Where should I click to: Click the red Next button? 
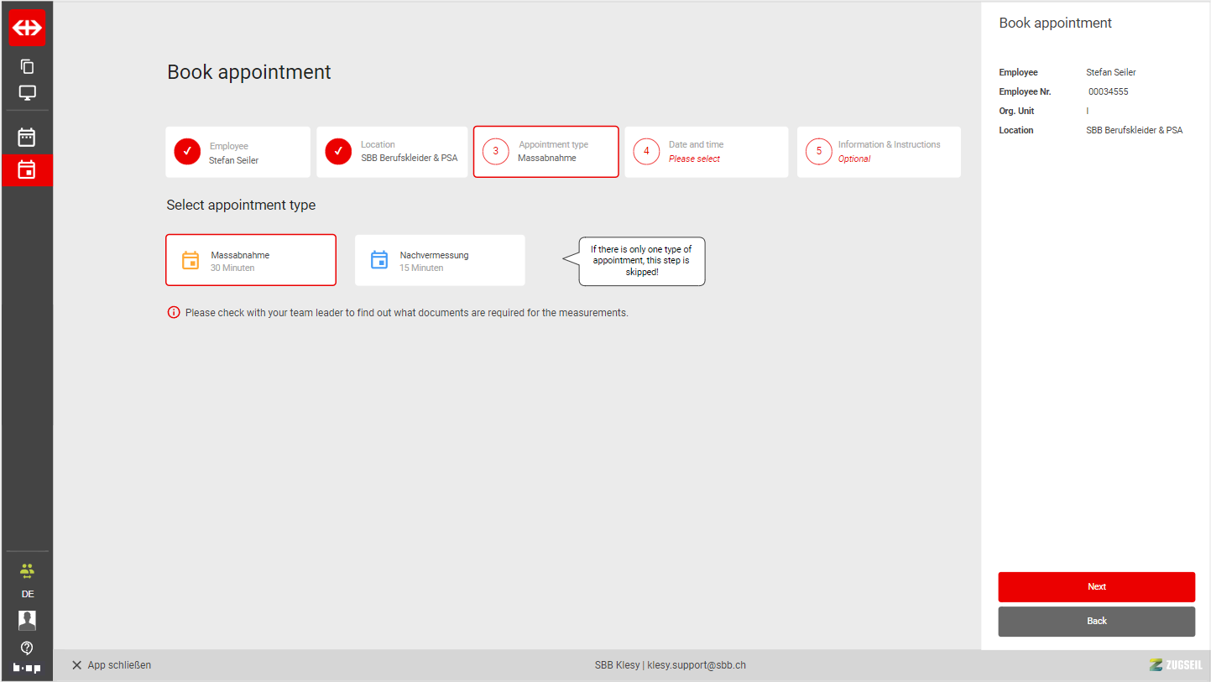(x=1096, y=587)
